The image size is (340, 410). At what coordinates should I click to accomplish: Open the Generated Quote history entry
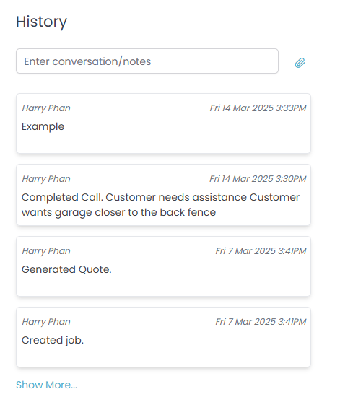(163, 266)
